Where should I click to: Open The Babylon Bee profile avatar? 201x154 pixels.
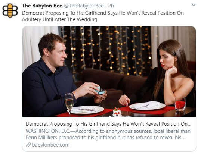pos(10,10)
